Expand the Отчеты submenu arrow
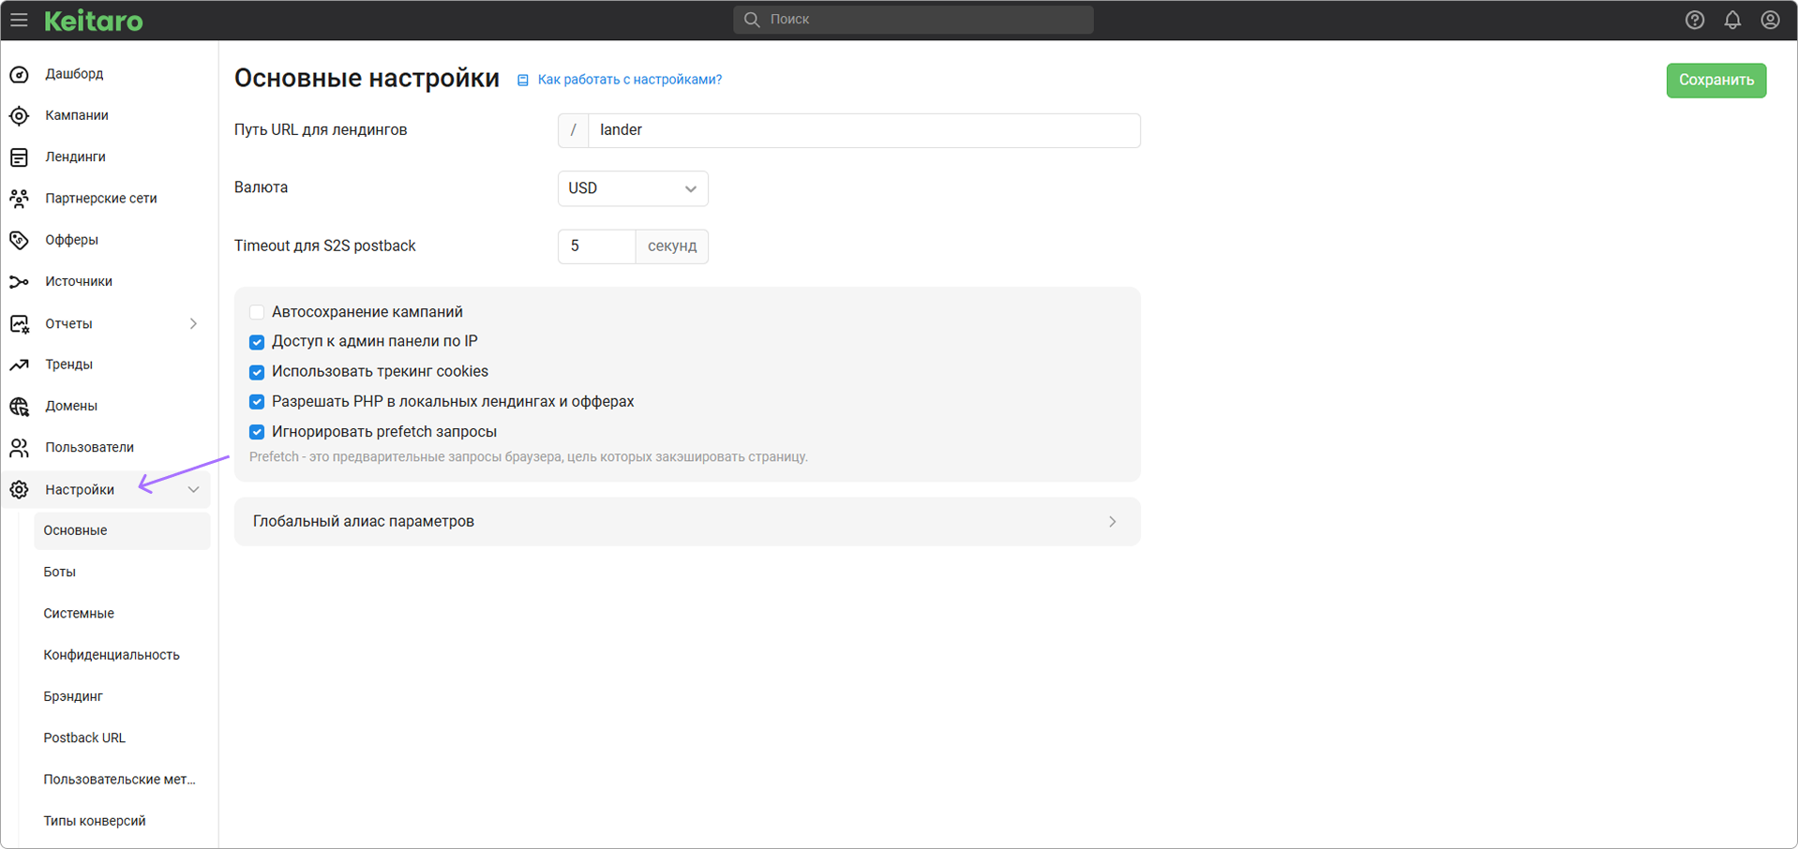This screenshot has width=1798, height=849. pos(193,323)
